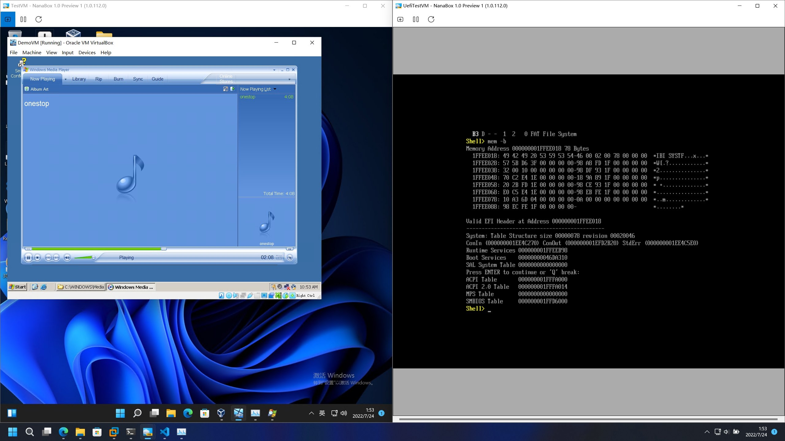Click the Windows 2003 Start button

pyautogui.click(x=17, y=287)
